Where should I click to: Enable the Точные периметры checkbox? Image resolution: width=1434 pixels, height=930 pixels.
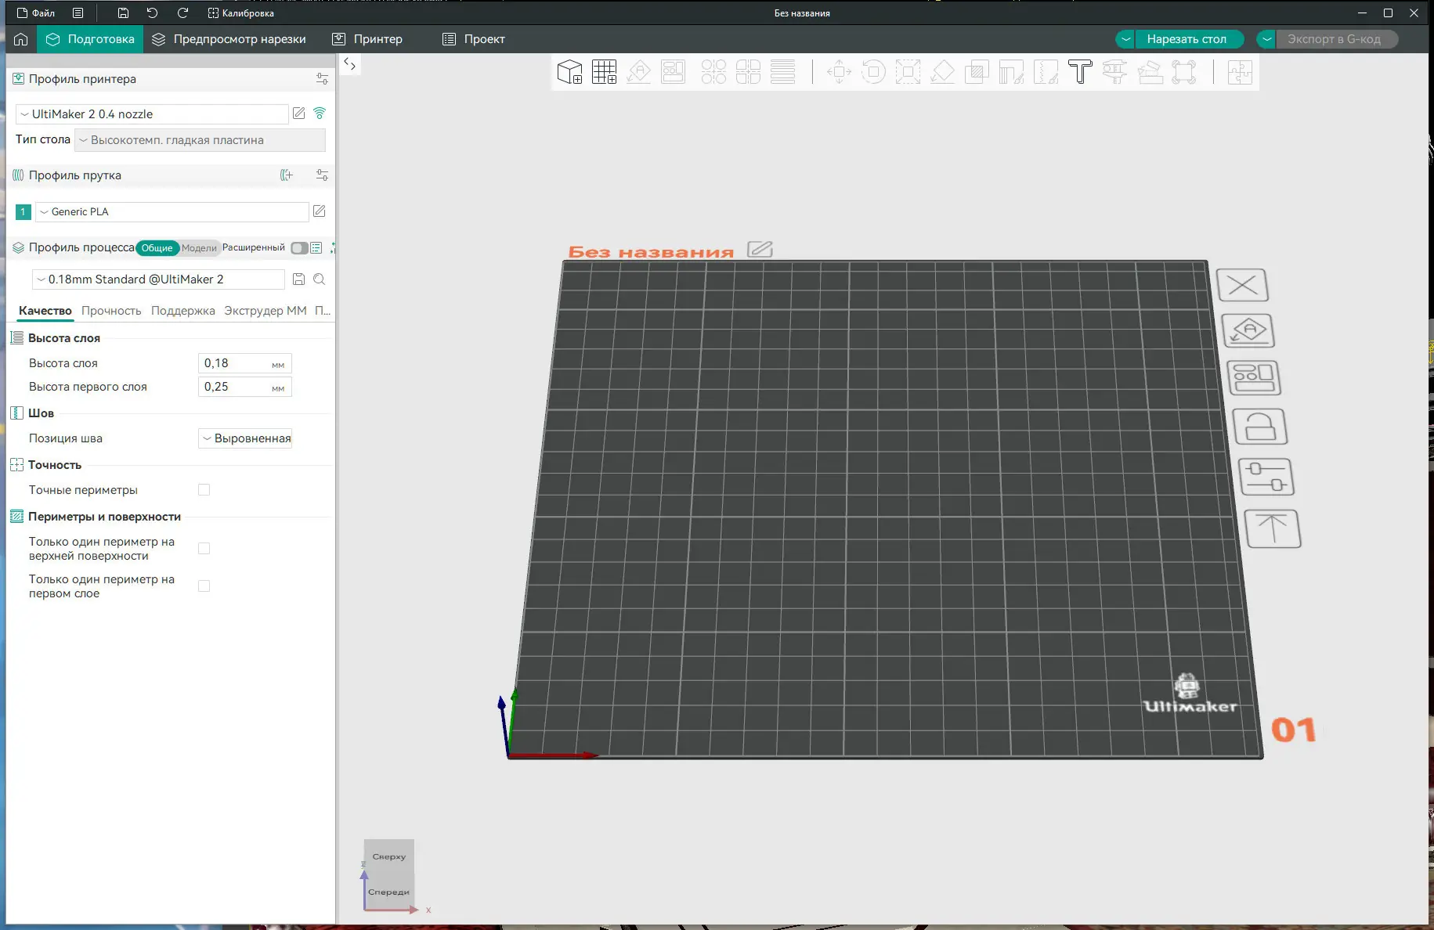point(204,490)
